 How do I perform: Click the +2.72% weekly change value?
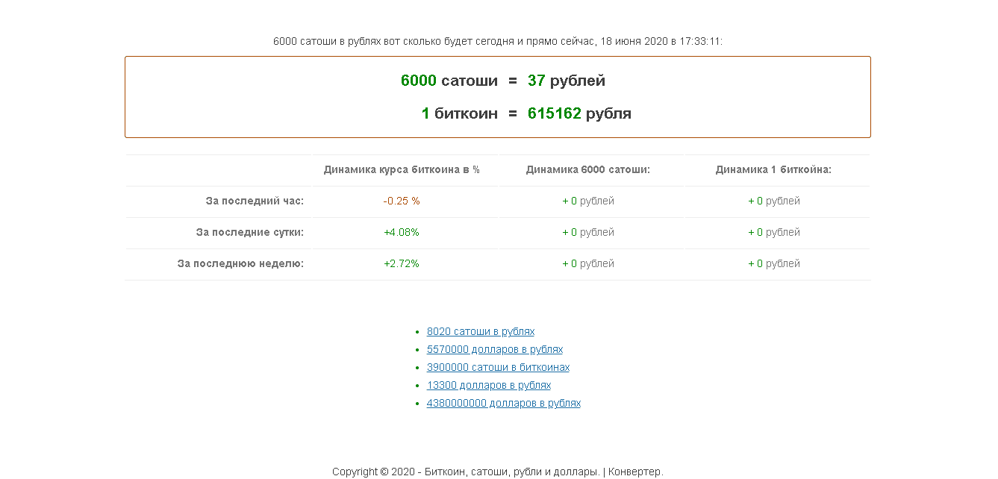coord(402,264)
